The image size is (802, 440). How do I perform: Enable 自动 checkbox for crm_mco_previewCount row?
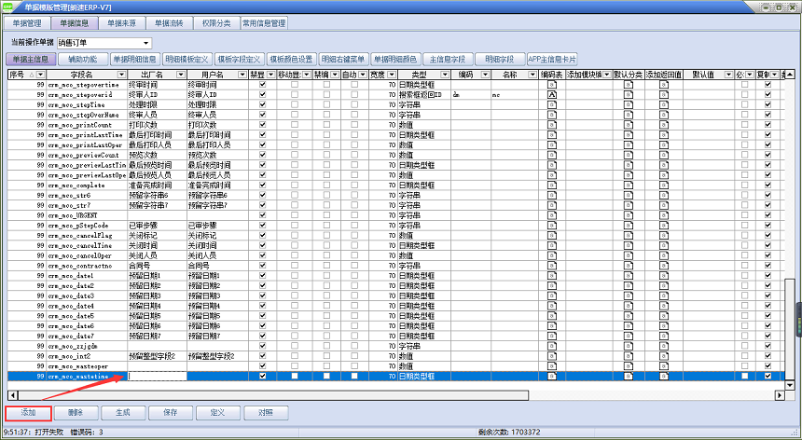(x=354, y=156)
